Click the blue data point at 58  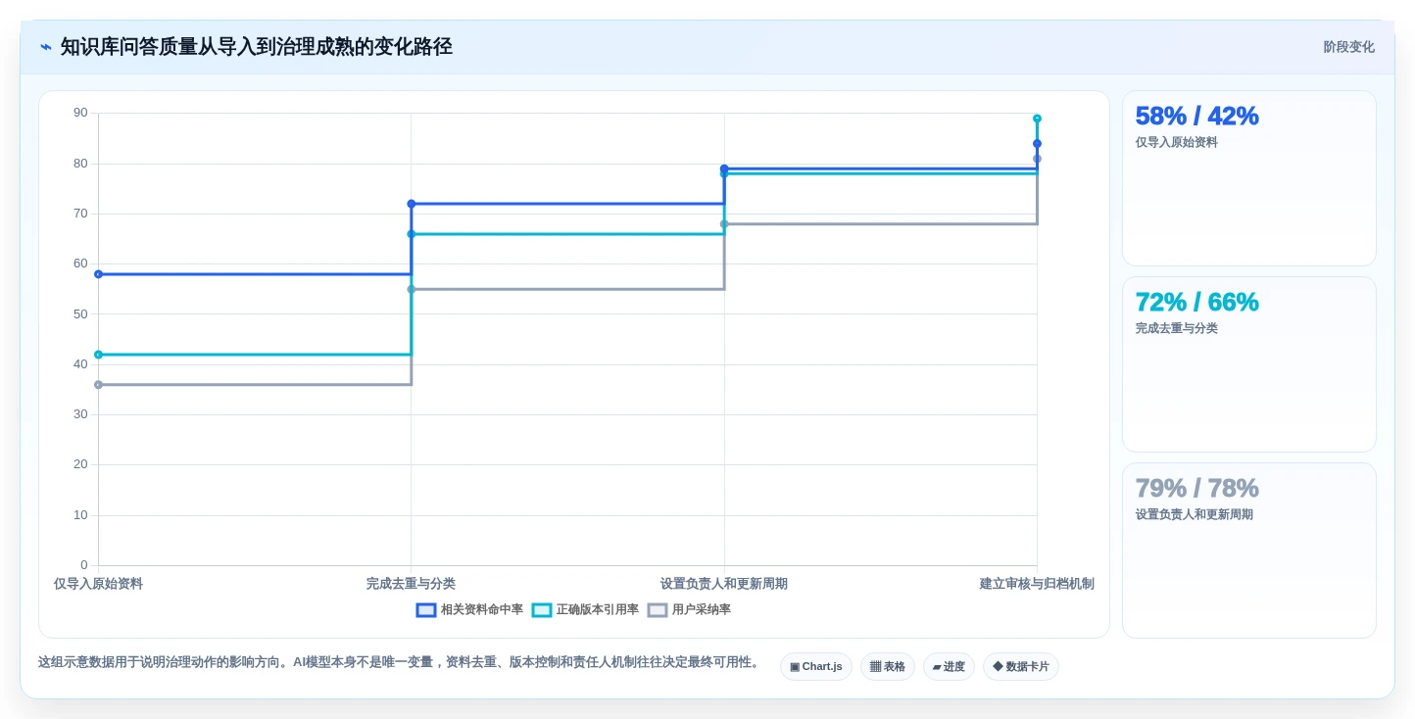[98, 274]
